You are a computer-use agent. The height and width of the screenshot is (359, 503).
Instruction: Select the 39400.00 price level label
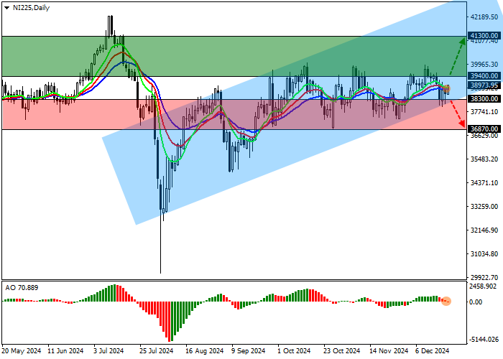coord(483,75)
